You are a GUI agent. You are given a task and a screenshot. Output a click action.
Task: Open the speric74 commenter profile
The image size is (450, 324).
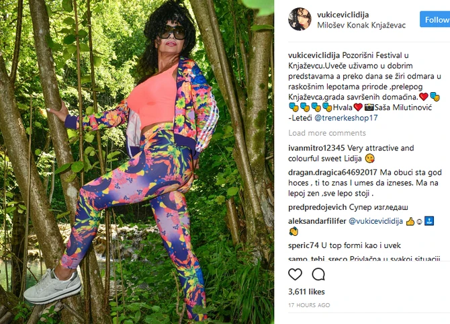click(x=304, y=245)
